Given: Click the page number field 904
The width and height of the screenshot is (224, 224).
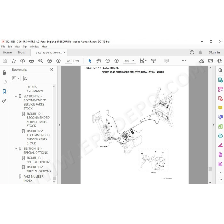Looking at the screenshot, I should (x=68, y=61).
